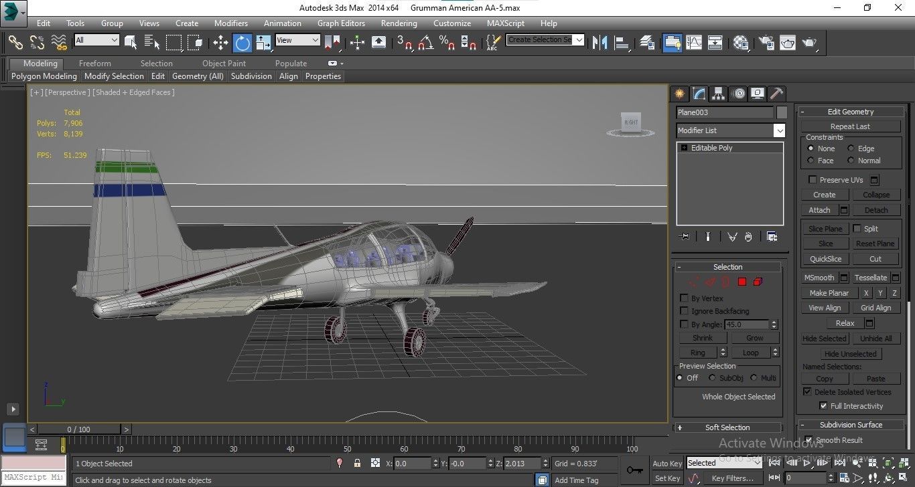Uncheck Full Interactivity checkbox
Image resolution: width=915 pixels, height=487 pixels.
coord(823,406)
